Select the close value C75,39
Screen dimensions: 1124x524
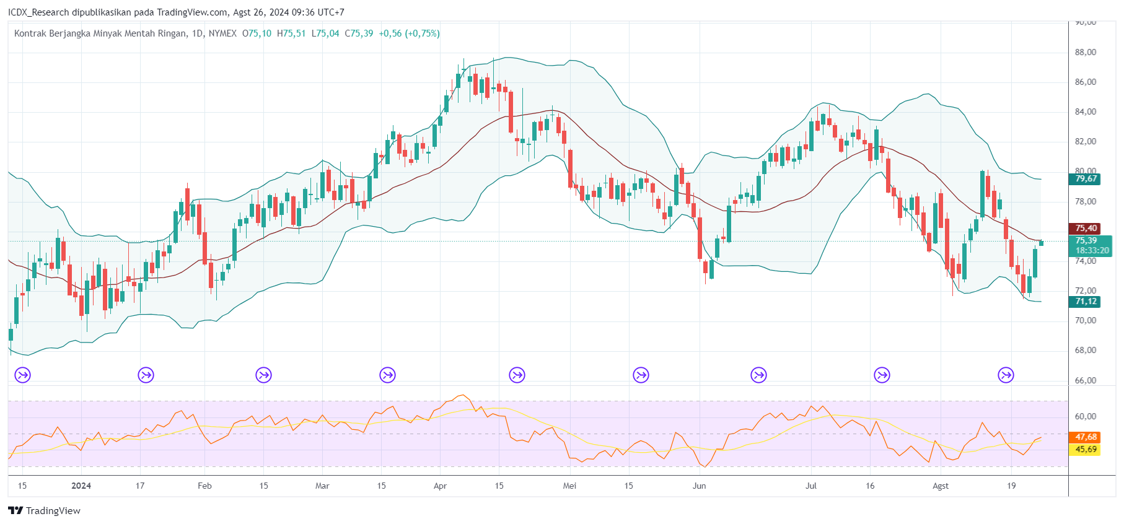pyautogui.click(x=359, y=33)
